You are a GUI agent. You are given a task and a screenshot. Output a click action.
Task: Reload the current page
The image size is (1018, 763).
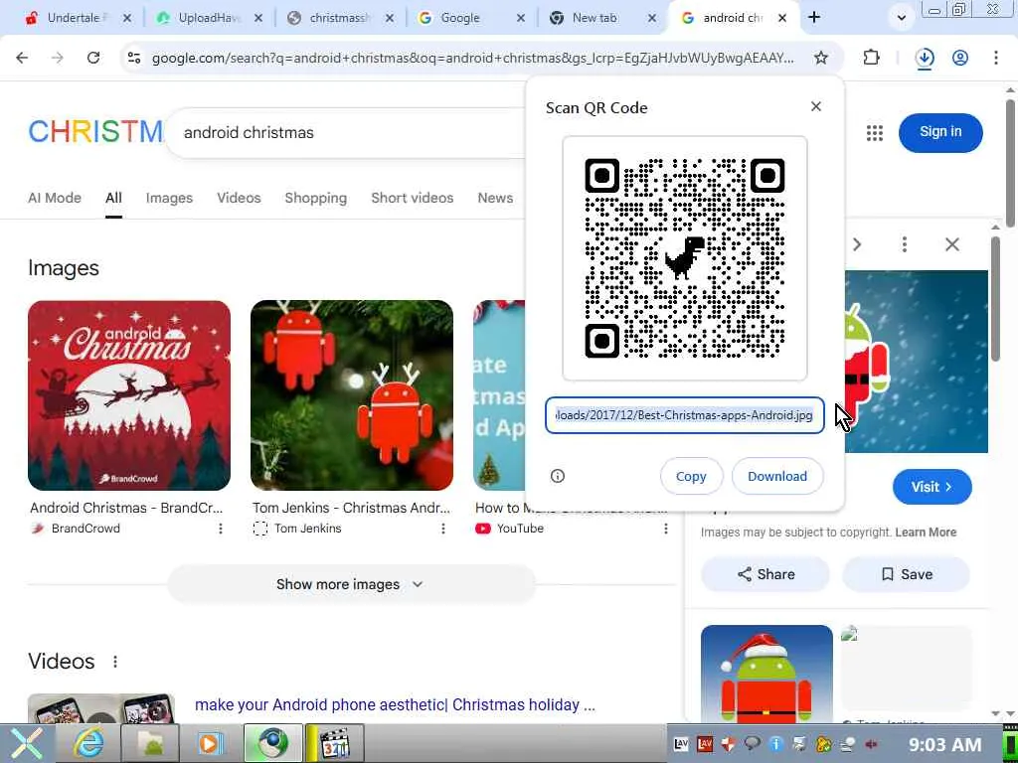click(x=93, y=58)
